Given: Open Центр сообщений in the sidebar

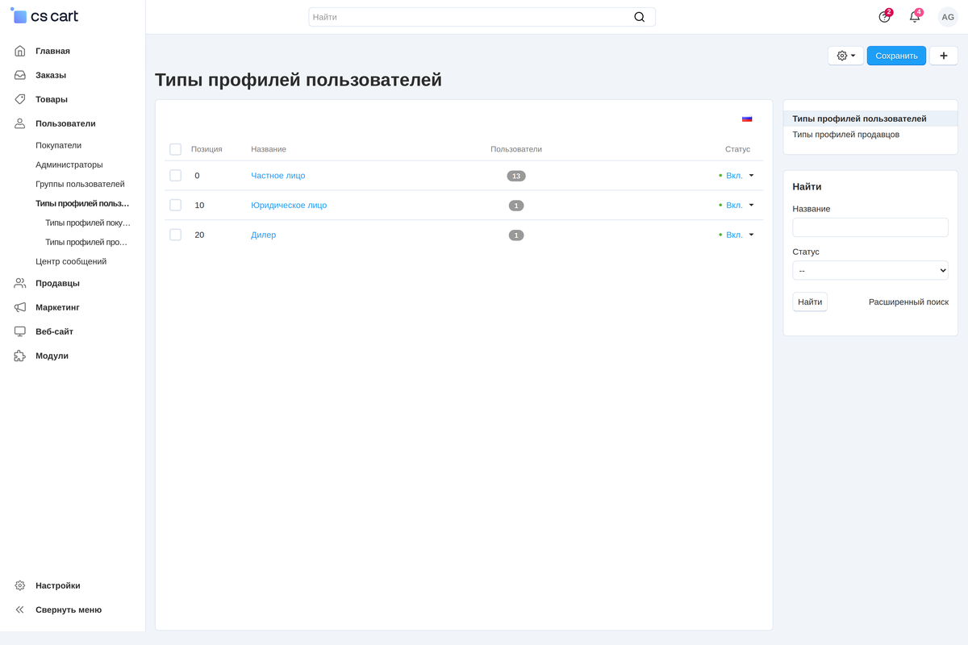Looking at the screenshot, I should pyautogui.click(x=71, y=261).
